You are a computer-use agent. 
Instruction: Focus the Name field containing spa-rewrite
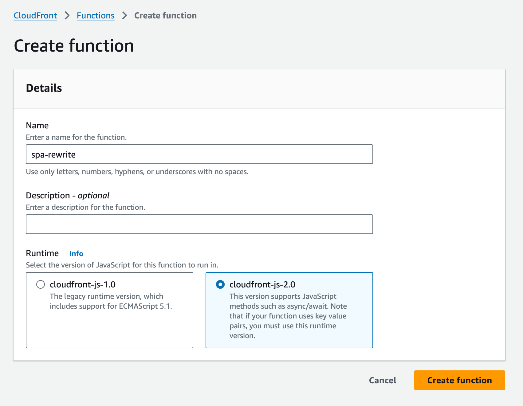point(199,154)
